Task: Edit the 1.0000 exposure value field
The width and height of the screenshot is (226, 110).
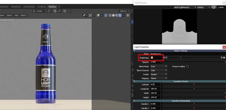Action: (220, 7)
